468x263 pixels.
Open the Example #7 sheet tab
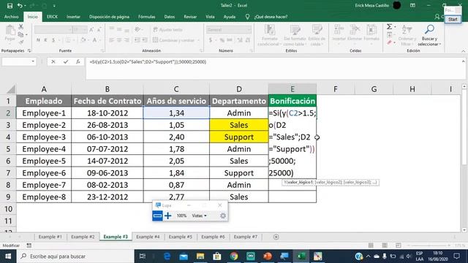(246, 237)
